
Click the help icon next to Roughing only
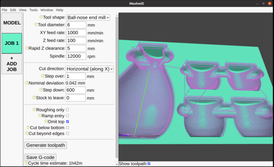(34, 109)
